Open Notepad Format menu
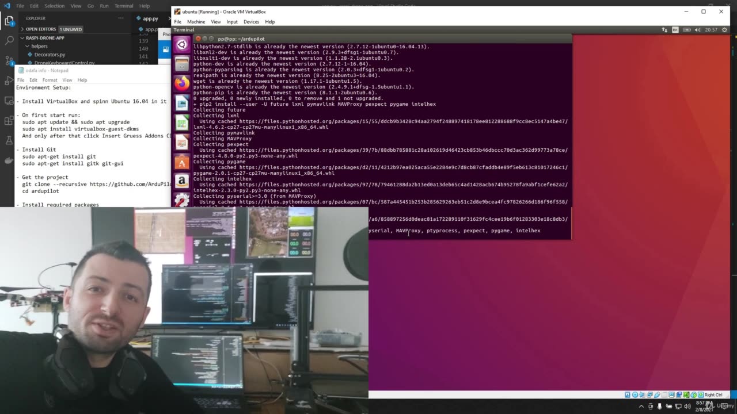The width and height of the screenshot is (737, 414). pyautogui.click(x=50, y=80)
